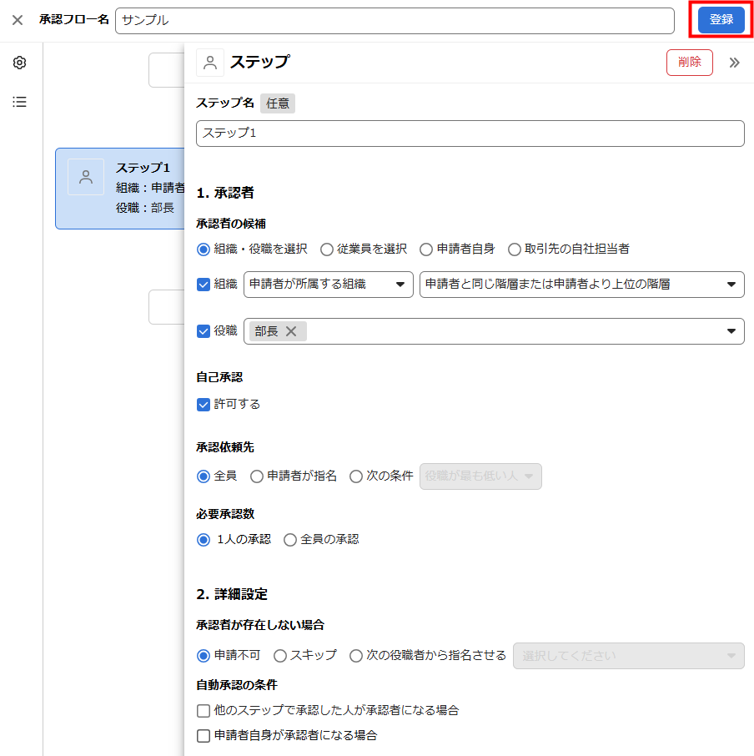The height and width of the screenshot is (756, 754).
Task: Click the 承認フロー名 input containing サンプル
Action: (x=395, y=21)
